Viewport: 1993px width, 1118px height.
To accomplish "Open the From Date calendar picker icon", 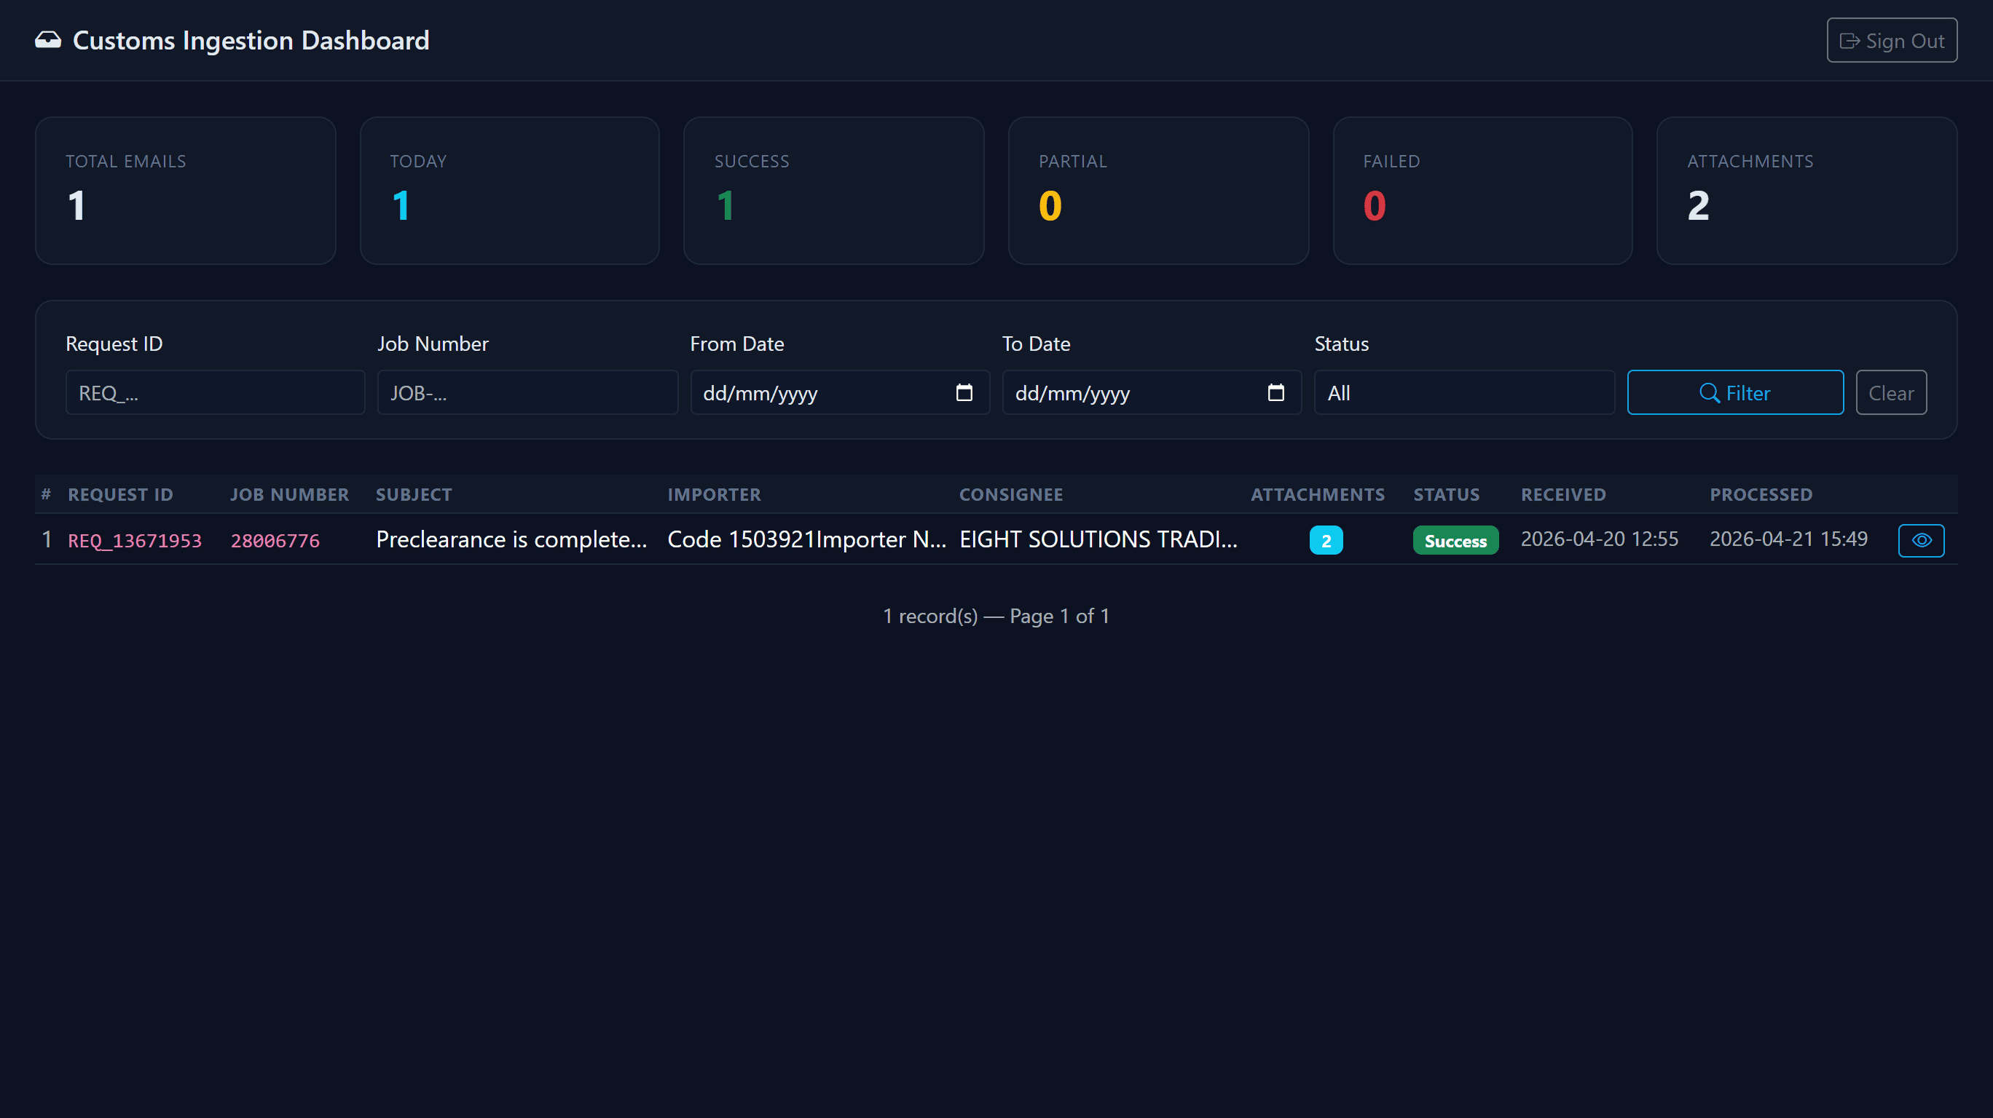I will pos(964,393).
